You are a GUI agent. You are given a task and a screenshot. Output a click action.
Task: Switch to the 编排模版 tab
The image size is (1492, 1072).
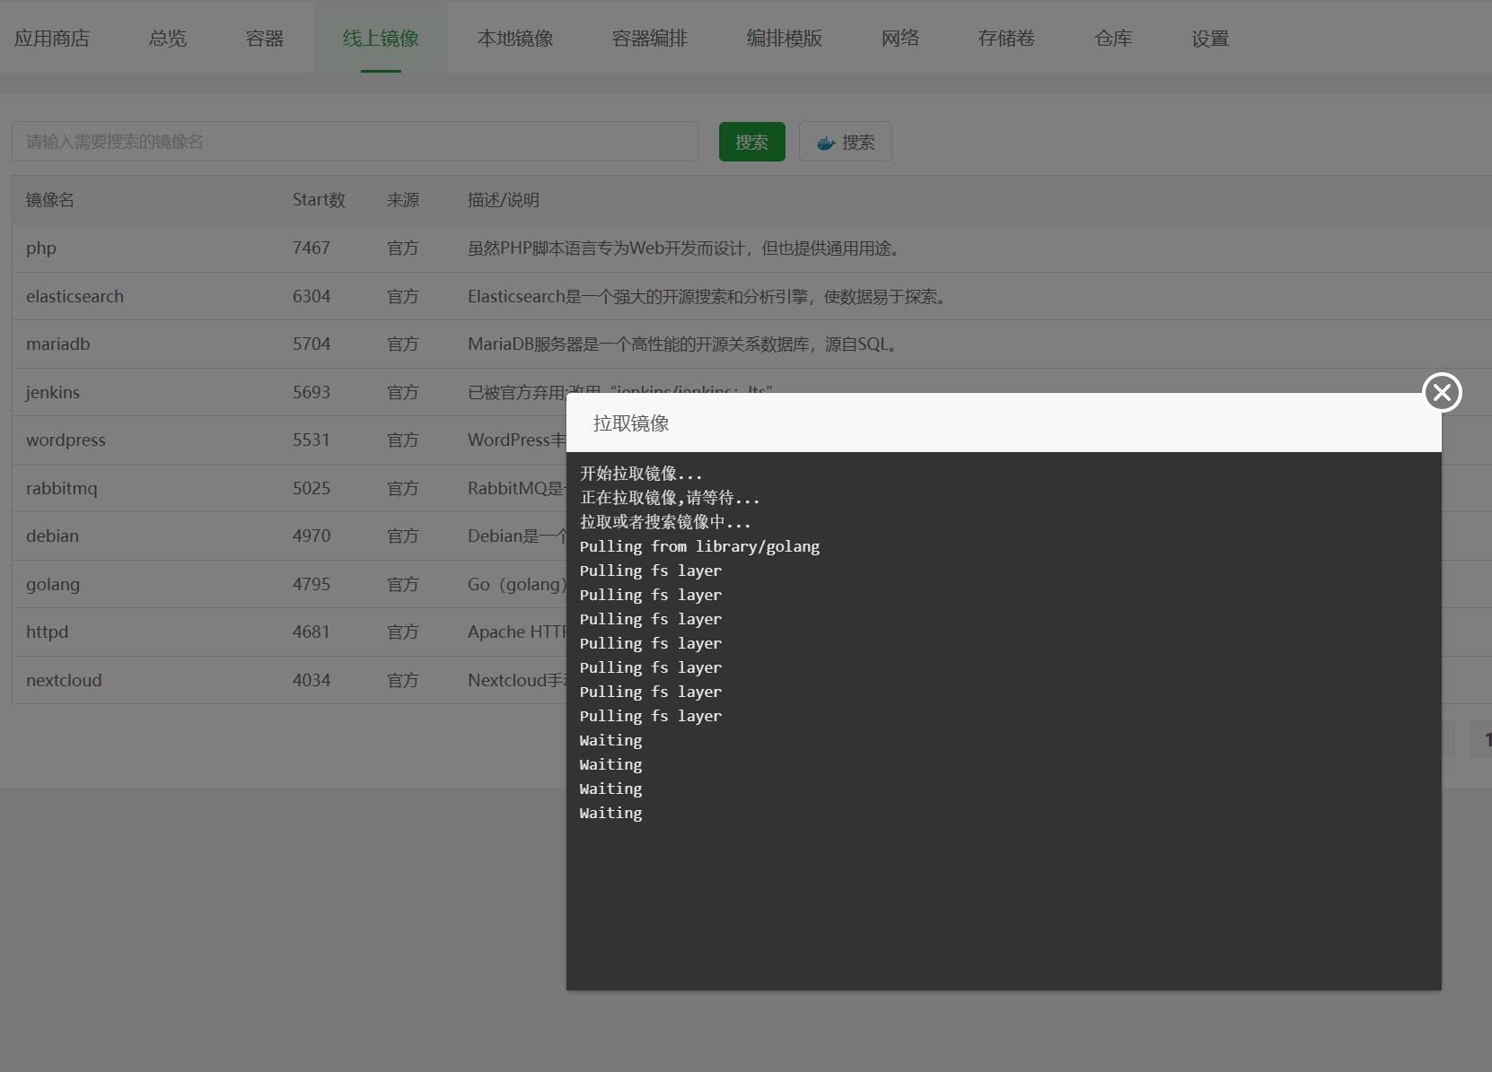pyautogui.click(x=785, y=39)
